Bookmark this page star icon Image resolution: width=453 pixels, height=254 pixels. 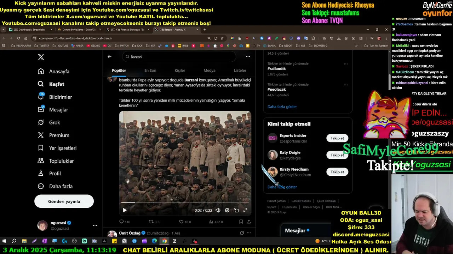222,38
